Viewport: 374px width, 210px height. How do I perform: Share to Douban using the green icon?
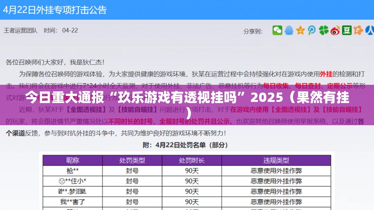click(347, 30)
